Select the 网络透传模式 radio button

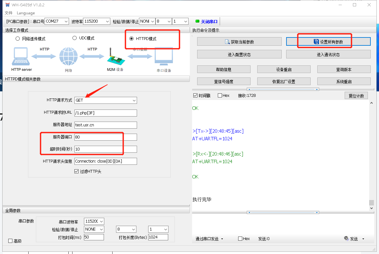18,39
